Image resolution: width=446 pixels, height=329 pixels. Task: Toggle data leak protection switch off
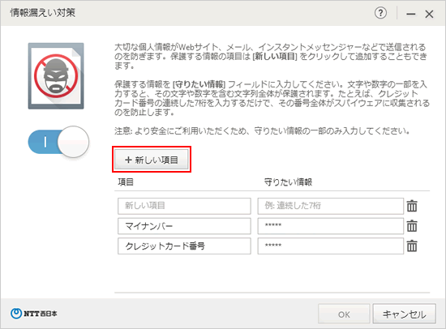[58, 142]
